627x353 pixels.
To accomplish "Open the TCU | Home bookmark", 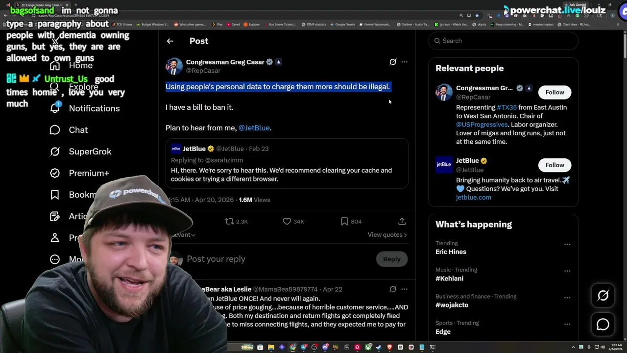I will [x=122, y=24].
